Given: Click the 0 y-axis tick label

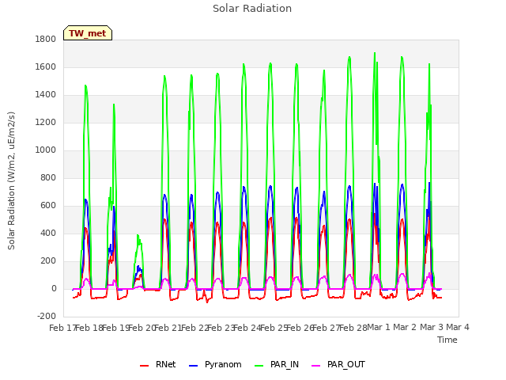Looking at the screenshot, I should pos(54,288).
